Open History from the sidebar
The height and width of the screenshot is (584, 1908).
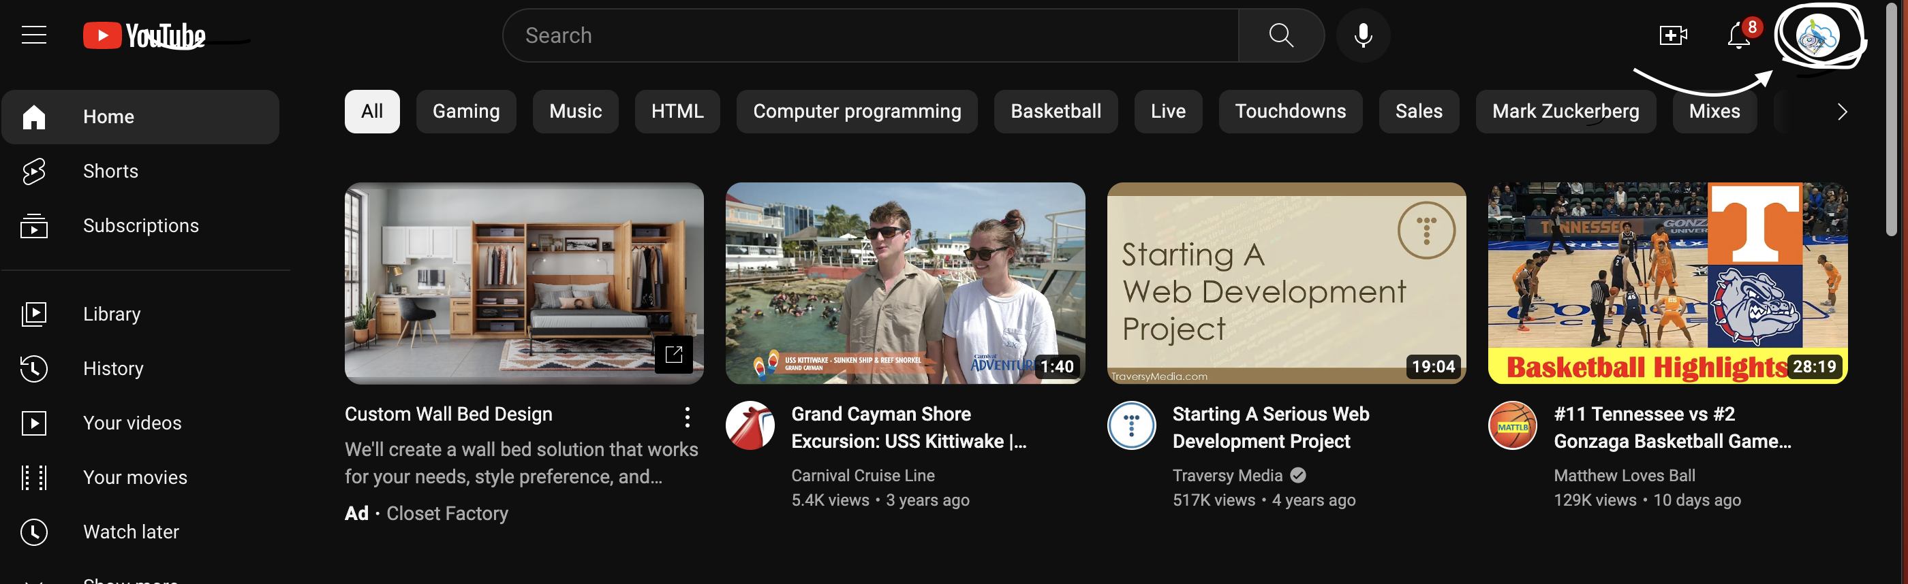click(x=112, y=369)
